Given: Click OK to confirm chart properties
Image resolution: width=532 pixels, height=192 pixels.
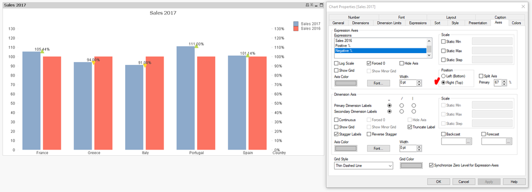Looking at the screenshot, I should 438,182.
